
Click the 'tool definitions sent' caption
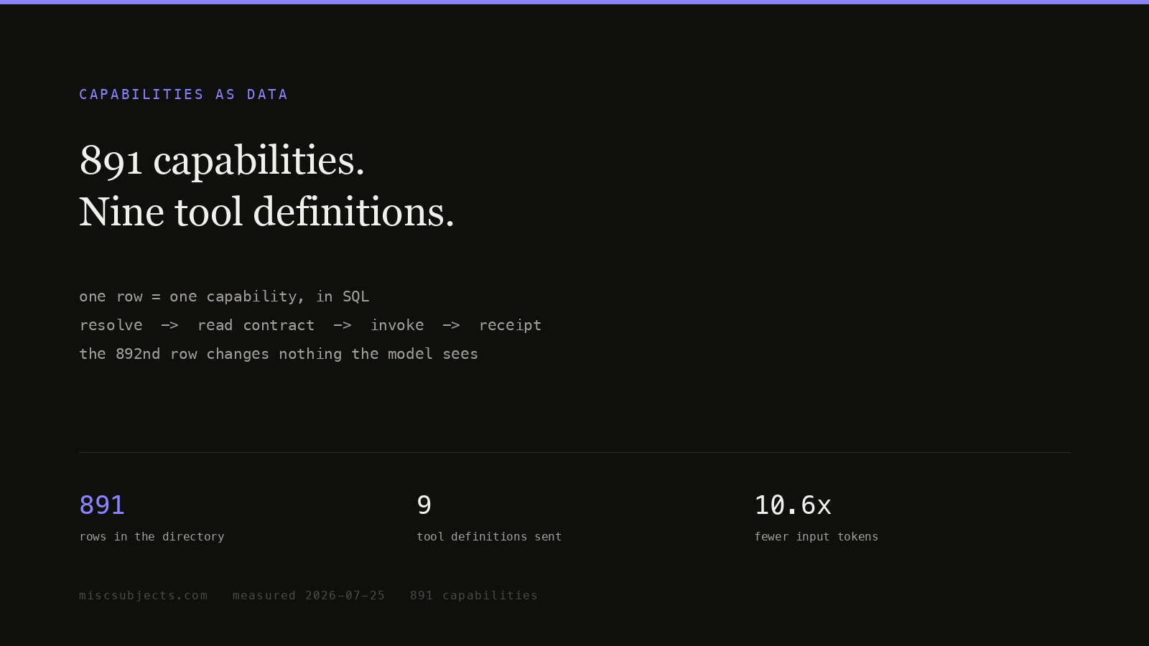[x=489, y=537]
